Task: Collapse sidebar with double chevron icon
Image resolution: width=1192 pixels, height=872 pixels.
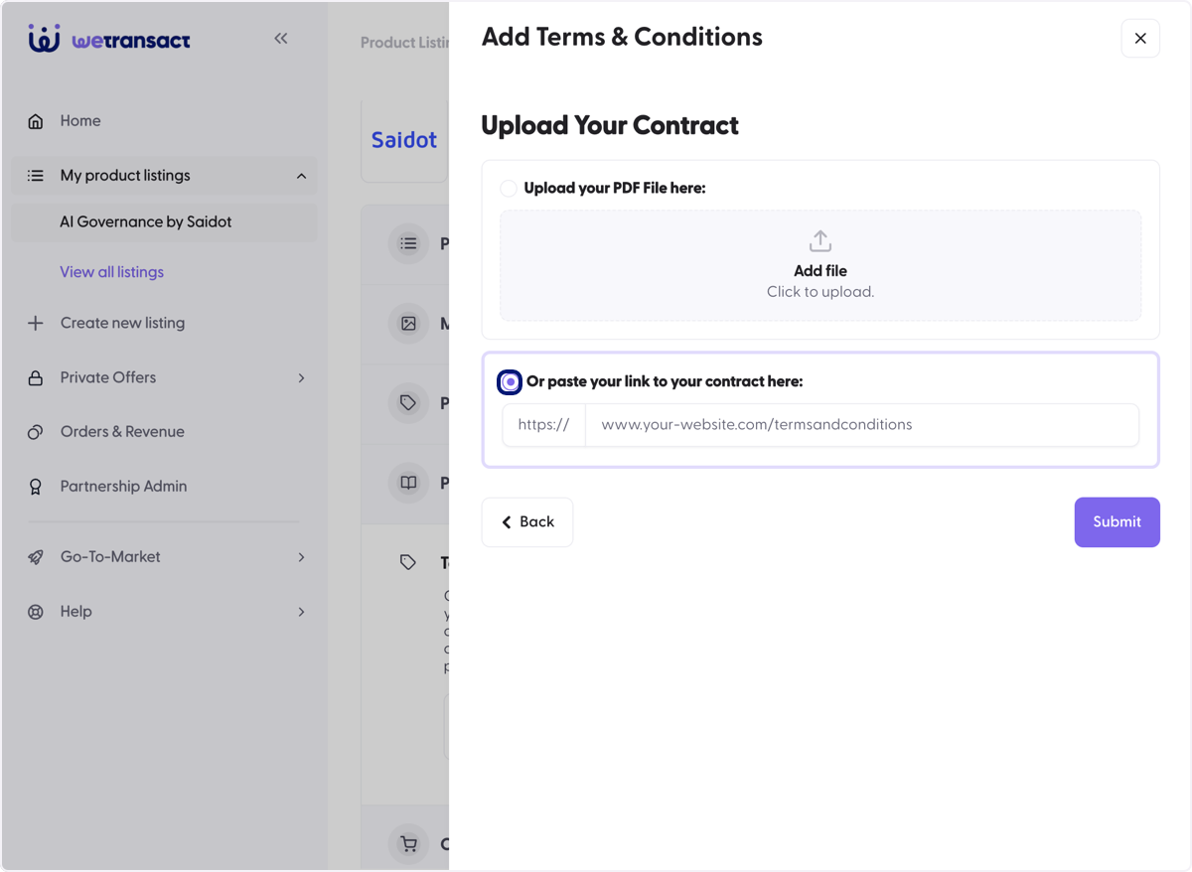Action: [x=281, y=38]
